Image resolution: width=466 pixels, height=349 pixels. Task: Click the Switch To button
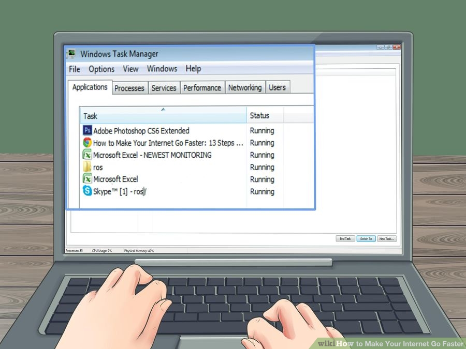click(x=366, y=238)
